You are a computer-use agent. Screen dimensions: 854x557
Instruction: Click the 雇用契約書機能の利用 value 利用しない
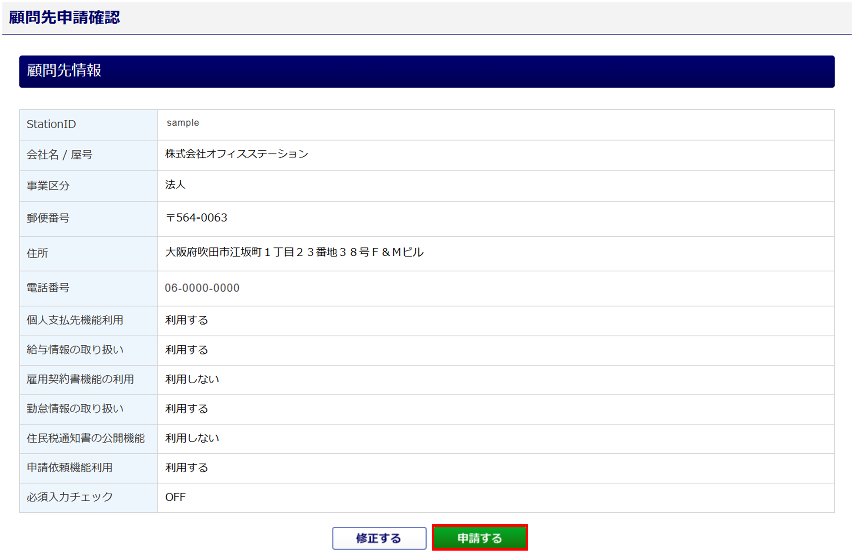(x=192, y=379)
